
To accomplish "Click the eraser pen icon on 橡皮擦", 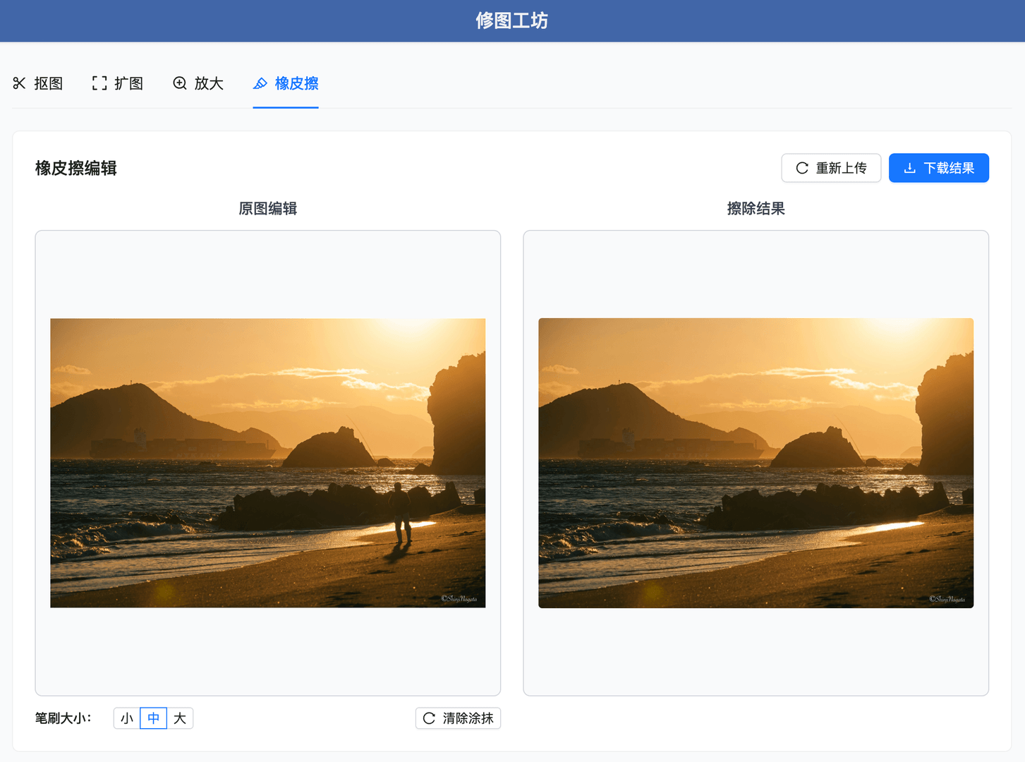I will tap(260, 83).
